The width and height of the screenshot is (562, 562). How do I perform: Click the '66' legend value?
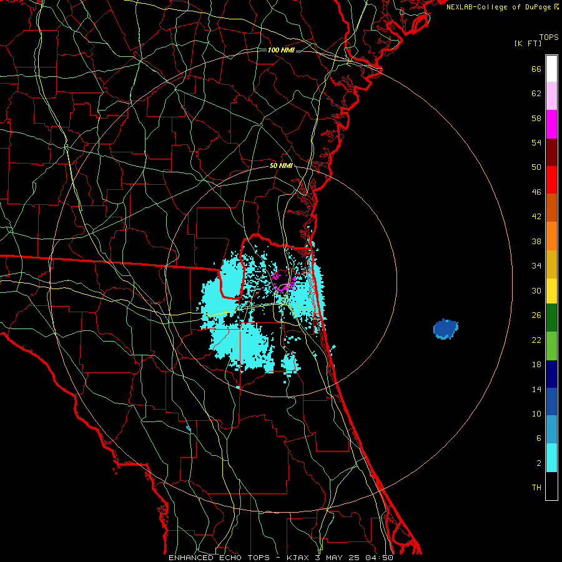[536, 69]
